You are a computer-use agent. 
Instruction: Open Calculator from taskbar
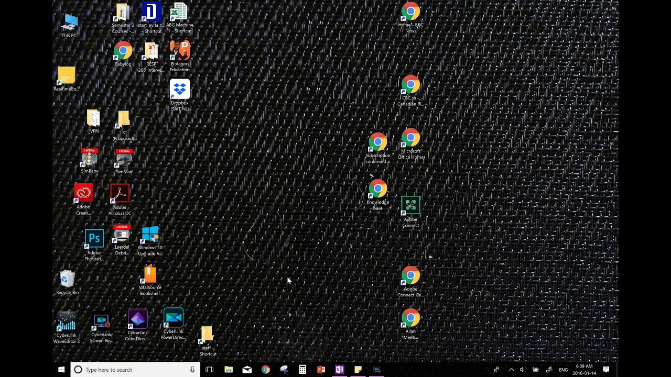302,370
